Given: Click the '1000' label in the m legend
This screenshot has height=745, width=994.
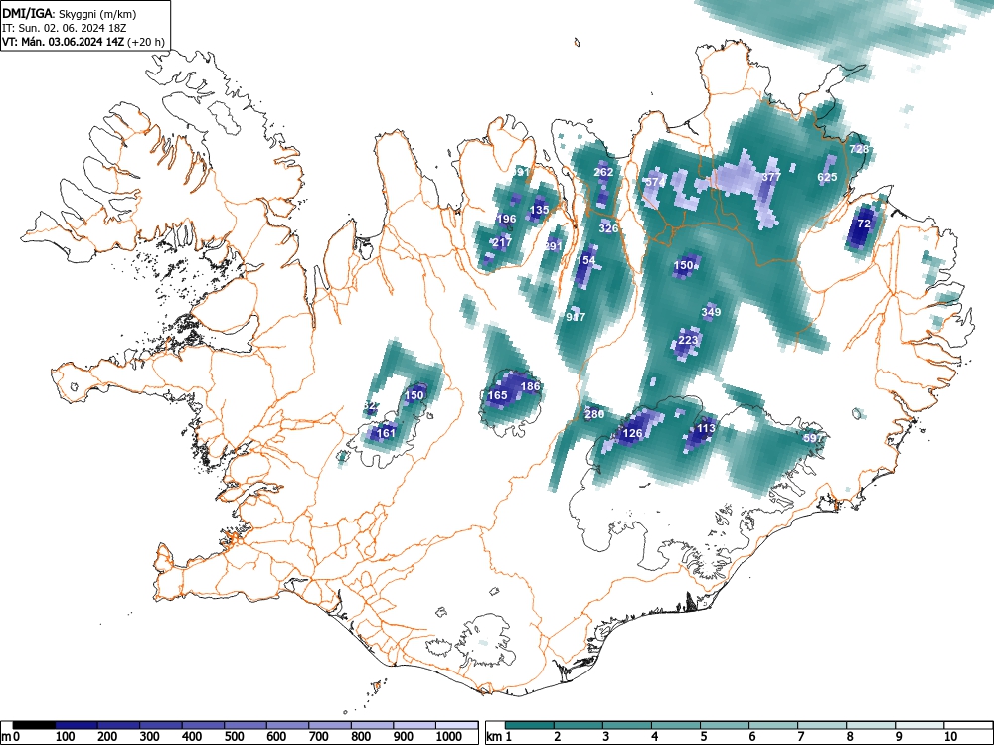Looking at the screenshot, I should [x=449, y=737].
